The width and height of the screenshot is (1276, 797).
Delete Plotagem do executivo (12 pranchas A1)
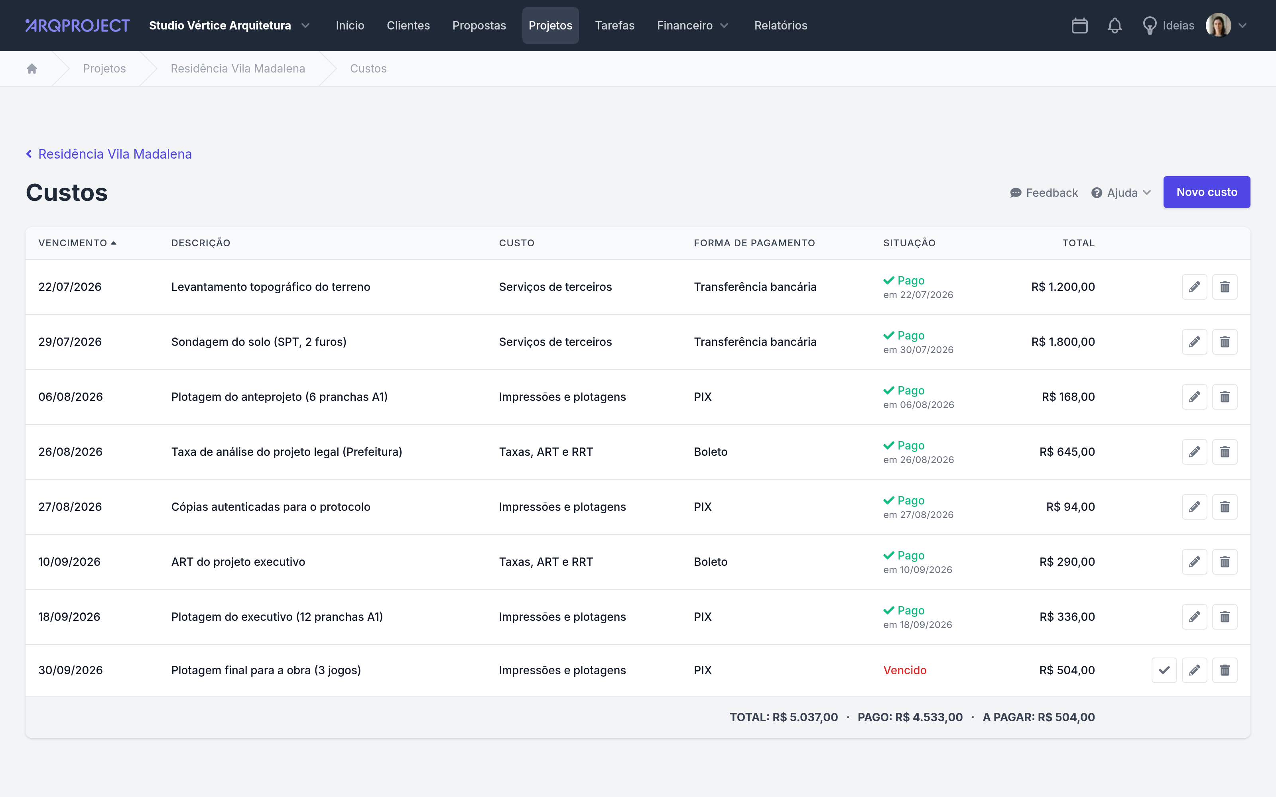pos(1225,617)
